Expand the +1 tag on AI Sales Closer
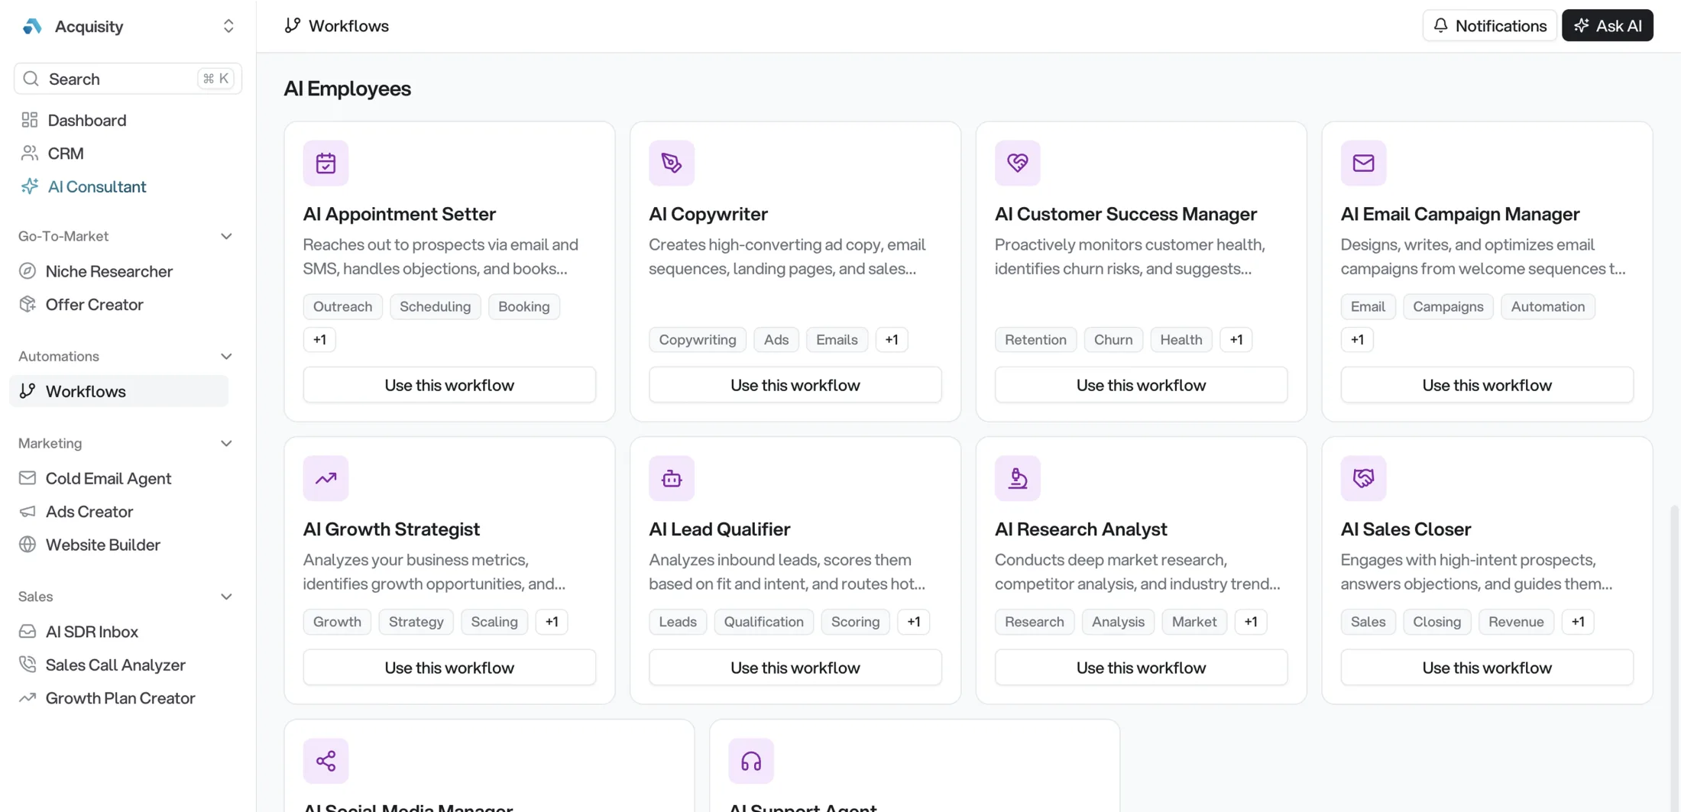 (x=1579, y=621)
